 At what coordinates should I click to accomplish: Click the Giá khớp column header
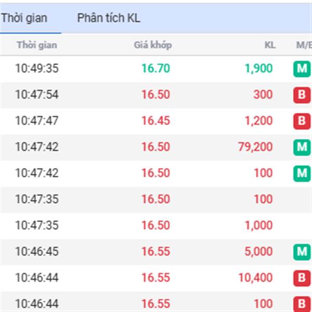pyautogui.click(x=153, y=45)
